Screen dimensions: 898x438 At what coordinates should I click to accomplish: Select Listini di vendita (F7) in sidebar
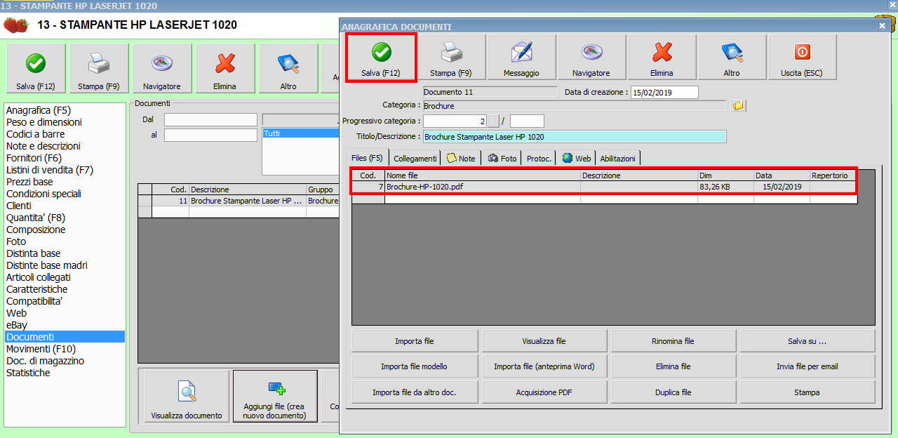[50, 170]
